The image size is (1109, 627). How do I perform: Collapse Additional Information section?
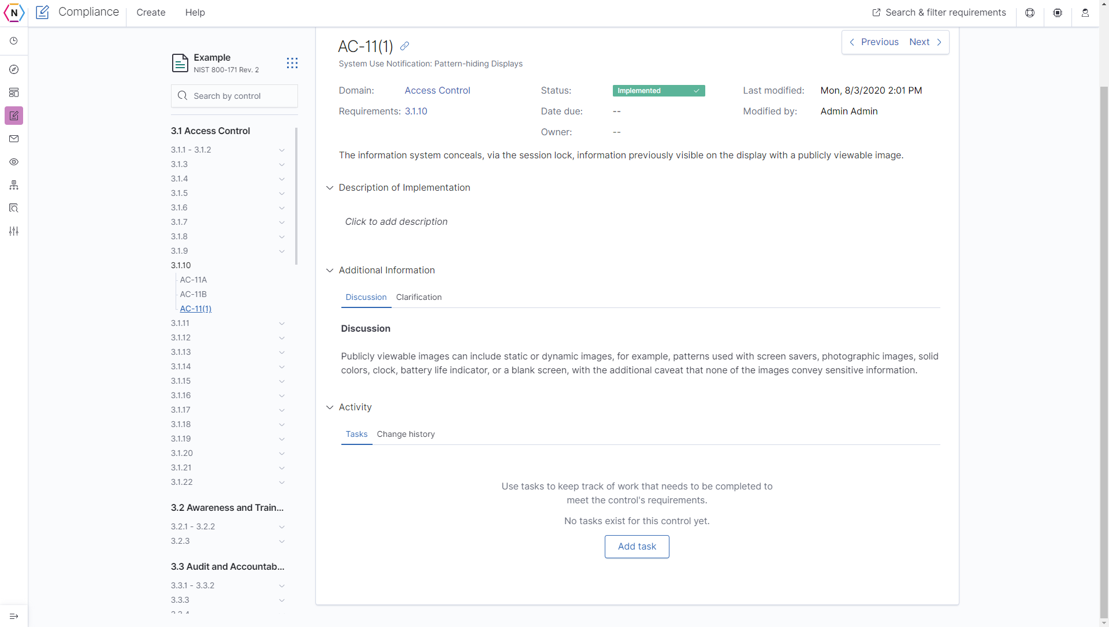[330, 270]
